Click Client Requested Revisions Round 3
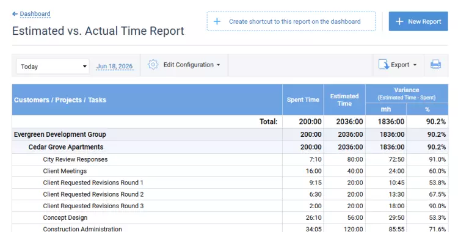 (x=93, y=206)
